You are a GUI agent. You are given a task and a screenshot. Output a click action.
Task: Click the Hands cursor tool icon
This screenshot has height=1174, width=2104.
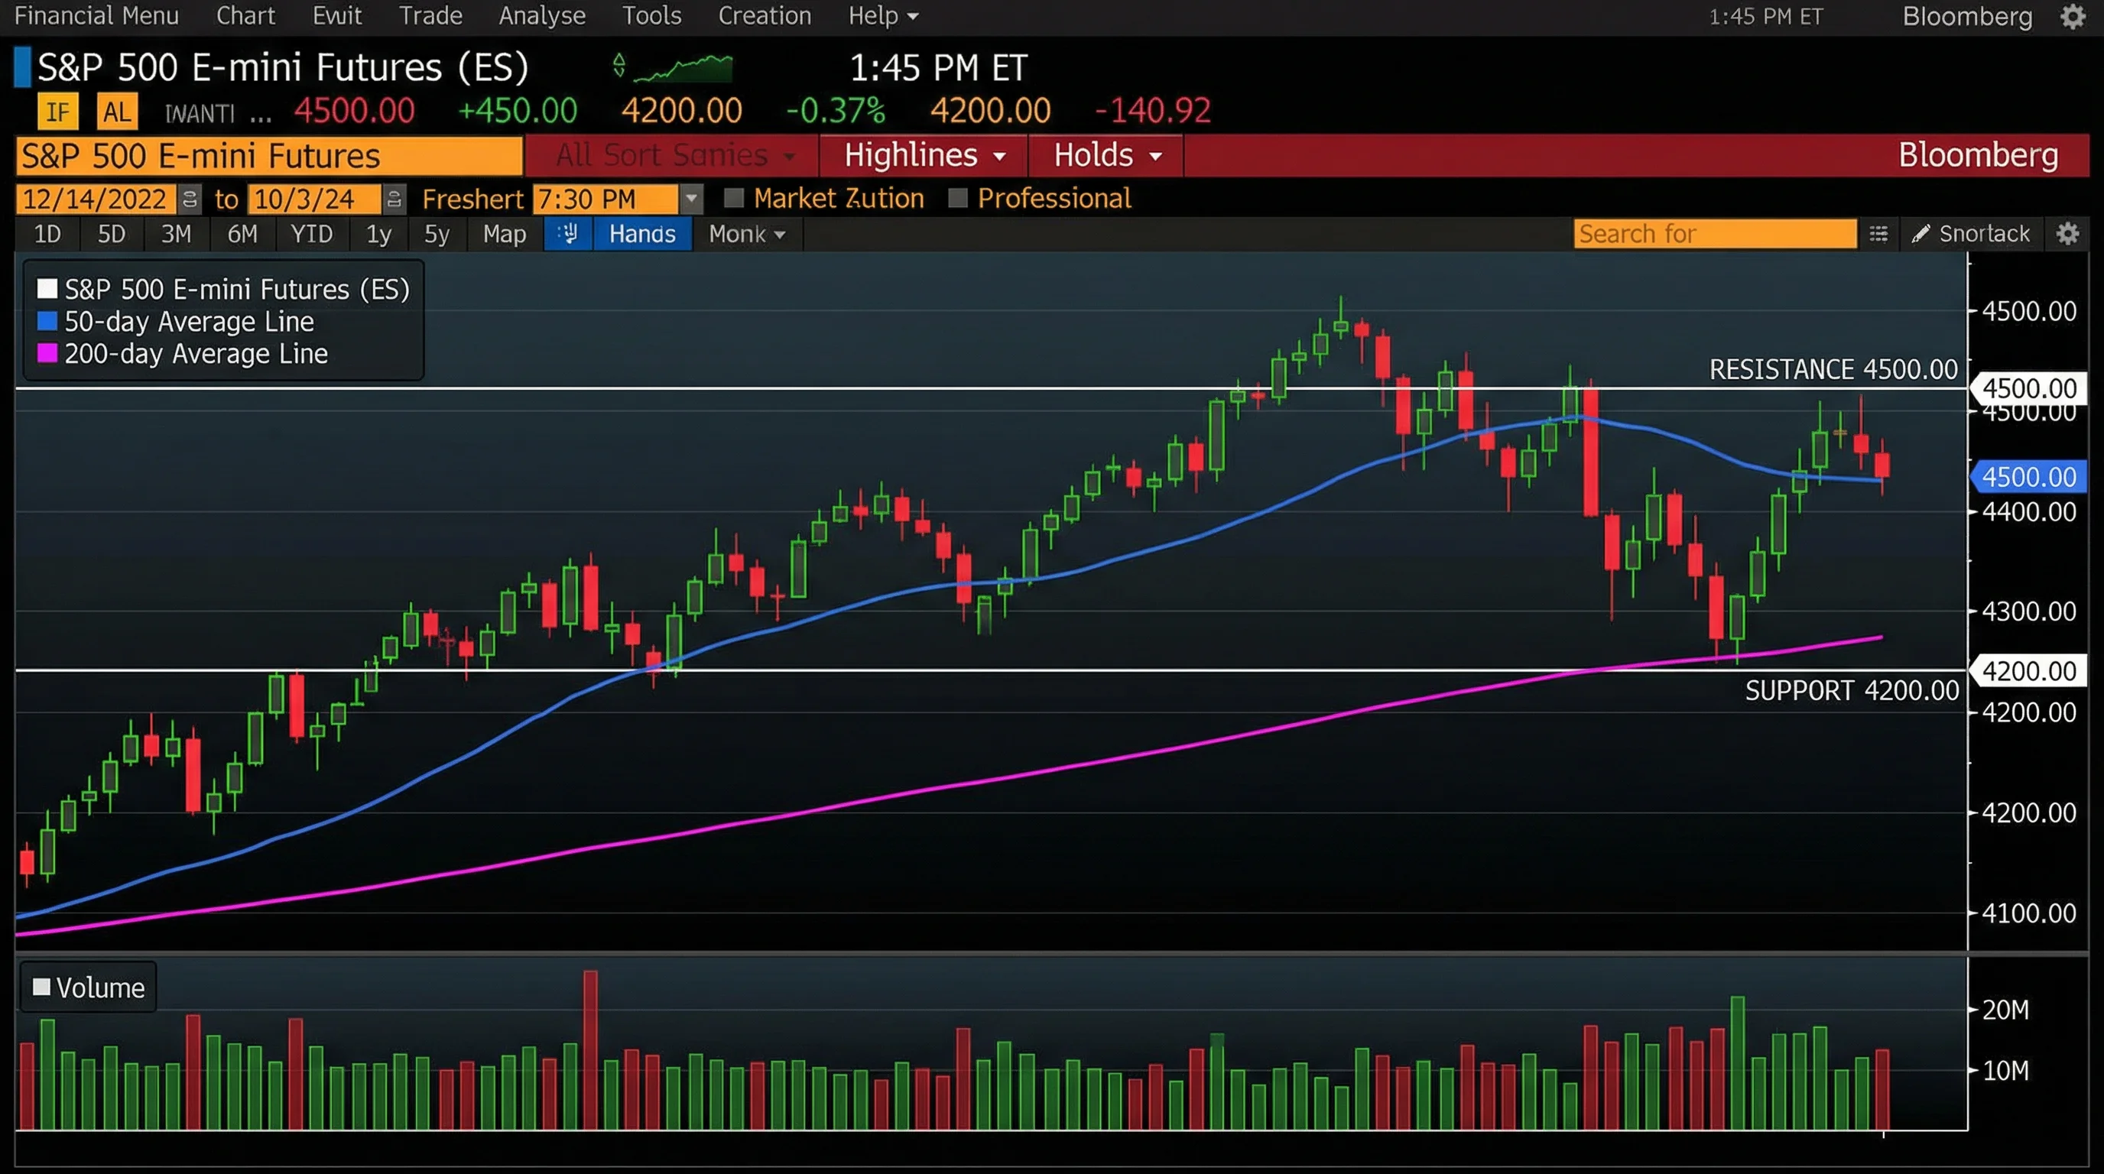(x=567, y=235)
